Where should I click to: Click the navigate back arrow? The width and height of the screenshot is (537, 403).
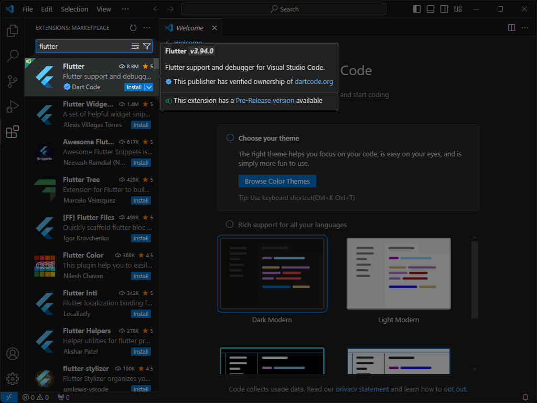156,9
